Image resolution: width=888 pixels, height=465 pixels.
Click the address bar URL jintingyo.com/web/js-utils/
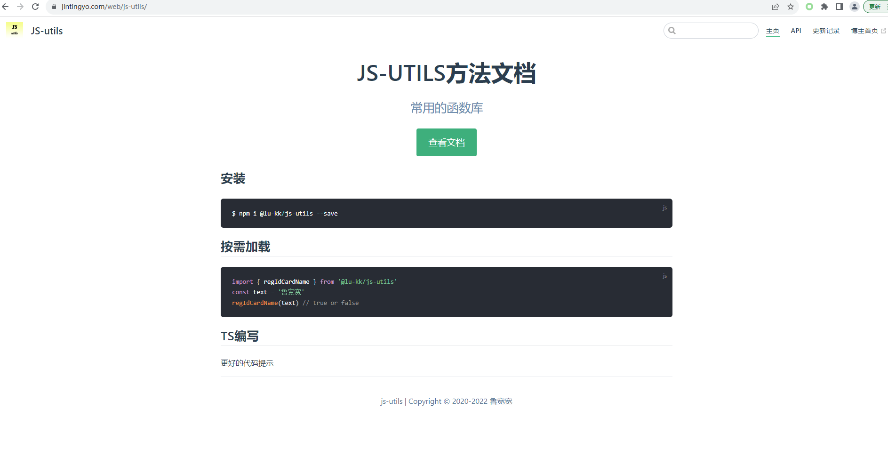tap(104, 7)
